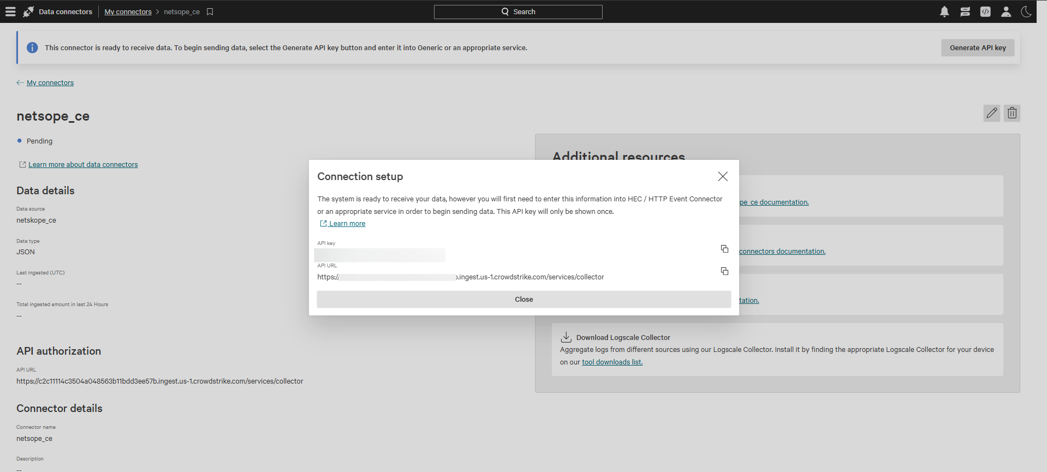Image resolution: width=1047 pixels, height=472 pixels.
Task: Delete the connector with the trash icon
Action: (x=1012, y=113)
